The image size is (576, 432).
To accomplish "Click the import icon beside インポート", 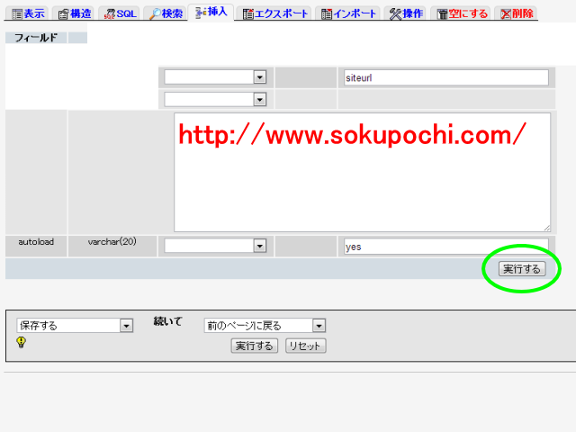I will coord(326,14).
